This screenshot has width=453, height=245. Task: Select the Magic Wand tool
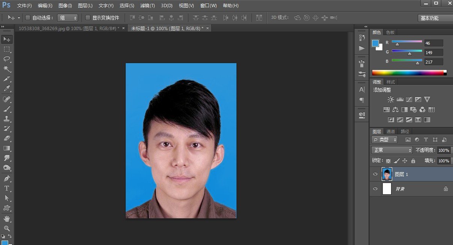tap(7, 69)
